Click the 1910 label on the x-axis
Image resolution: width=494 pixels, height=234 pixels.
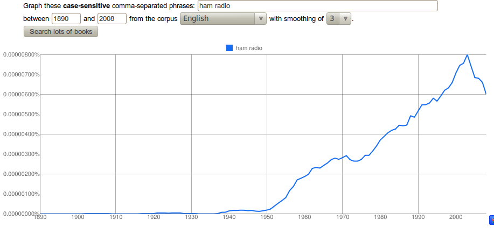[x=116, y=217]
